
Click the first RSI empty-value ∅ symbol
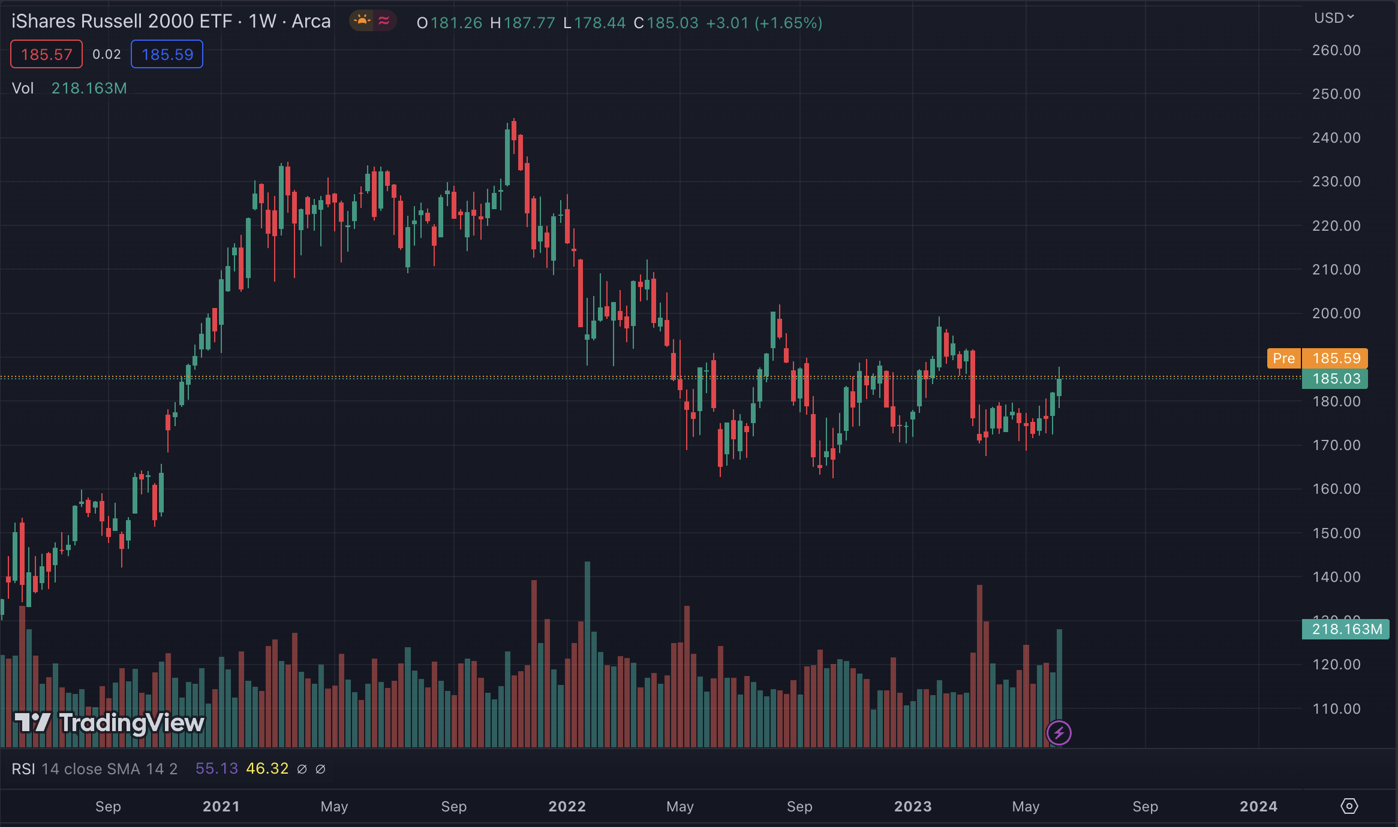(302, 769)
